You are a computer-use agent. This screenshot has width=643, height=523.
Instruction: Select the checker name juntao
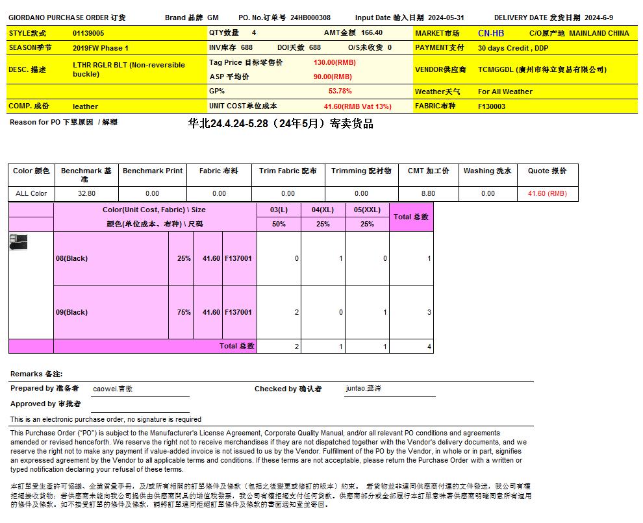pos(363,389)
